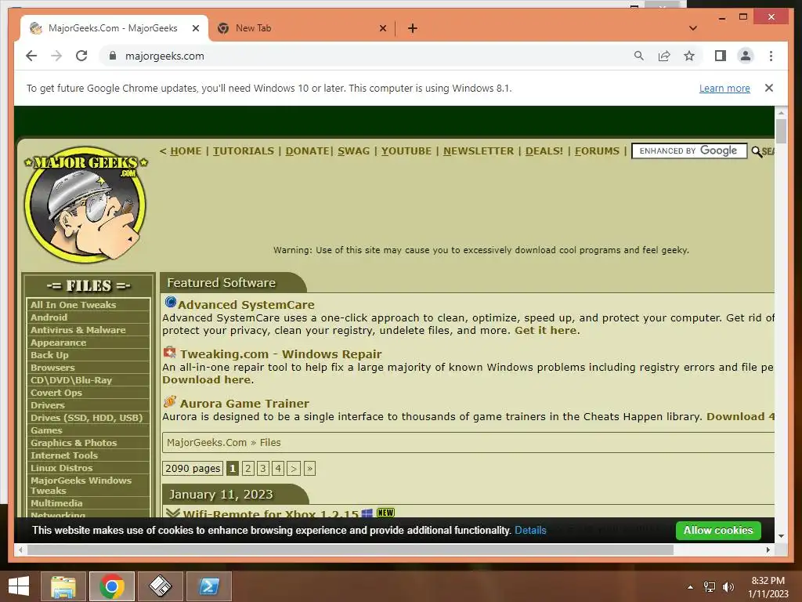The image size is (802, 602).
Task: Dismiss the Windows 10 update notice
Action: (769, 88)
